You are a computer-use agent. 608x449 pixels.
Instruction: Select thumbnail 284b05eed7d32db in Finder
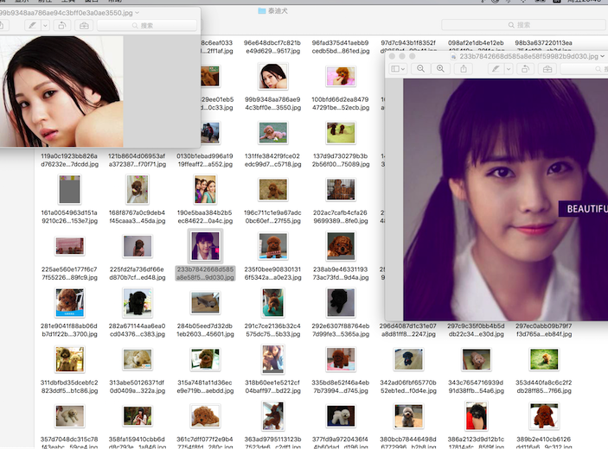[x=205, y=303]
